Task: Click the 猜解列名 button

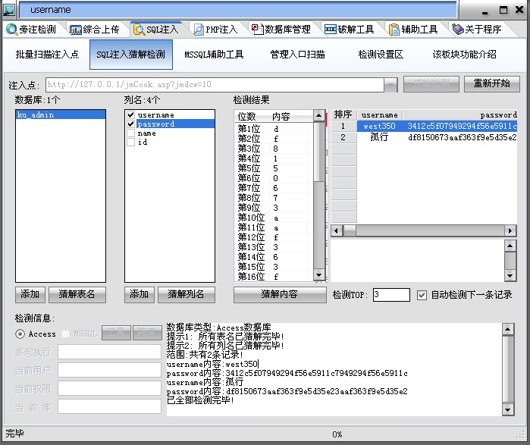Action: coord(187,295)
